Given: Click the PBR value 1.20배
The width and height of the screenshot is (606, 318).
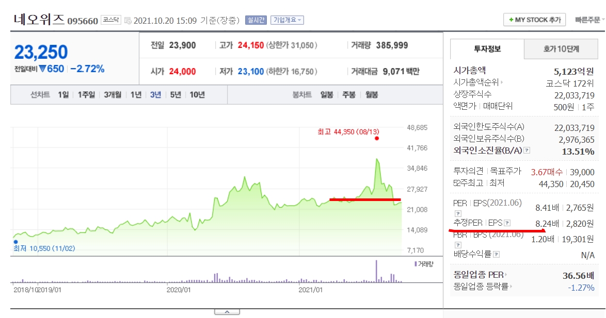Looking at the screenshot, I should pyautogui.click(x=543, y=239).
